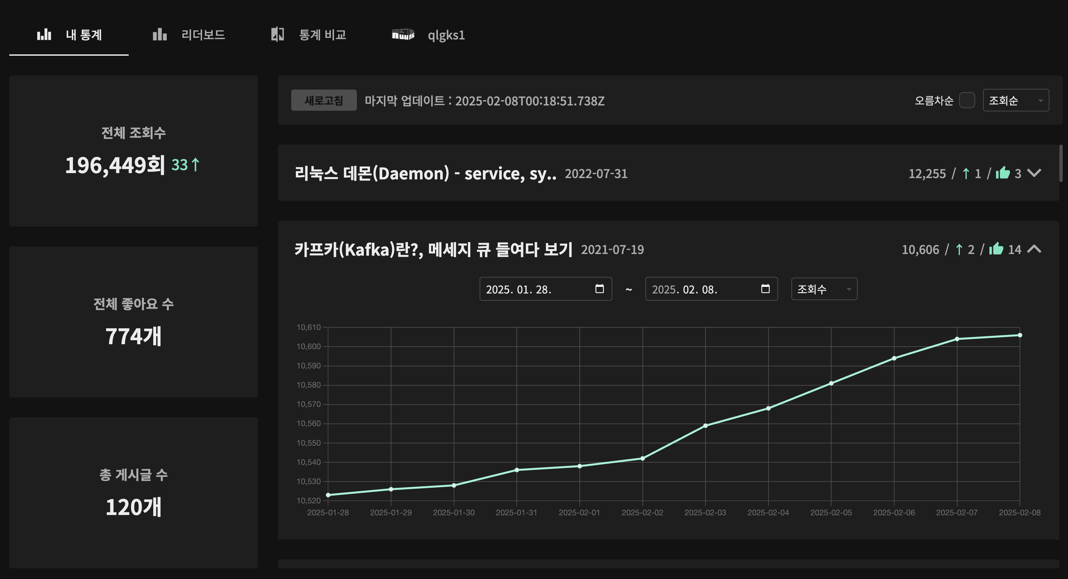Click the leaderboard bar icon

[x=160, y=34]
